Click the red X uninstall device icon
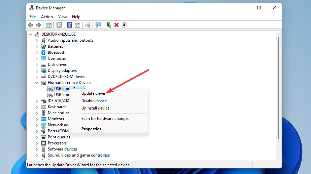 pos(116,25)
